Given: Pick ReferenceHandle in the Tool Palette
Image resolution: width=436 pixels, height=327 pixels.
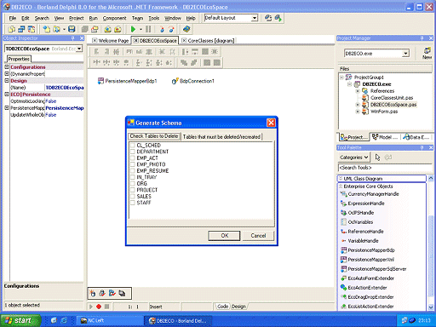Looking at the screenshot, I should tap(362, 232).
